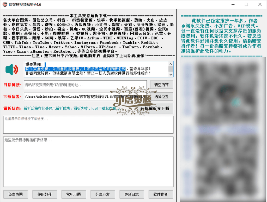This screenshot has width=267, height=202.
Task: Focus the 目标链接 link input field
Action: 85,85
